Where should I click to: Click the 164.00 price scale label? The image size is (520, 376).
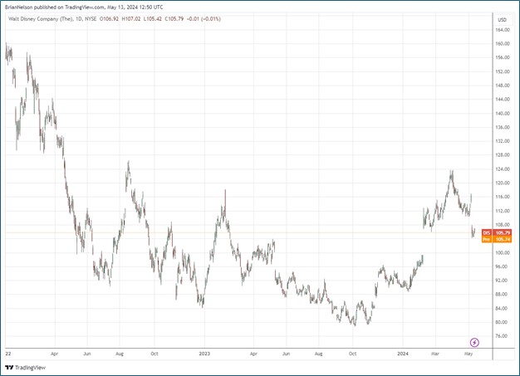(x=502, y=30)
